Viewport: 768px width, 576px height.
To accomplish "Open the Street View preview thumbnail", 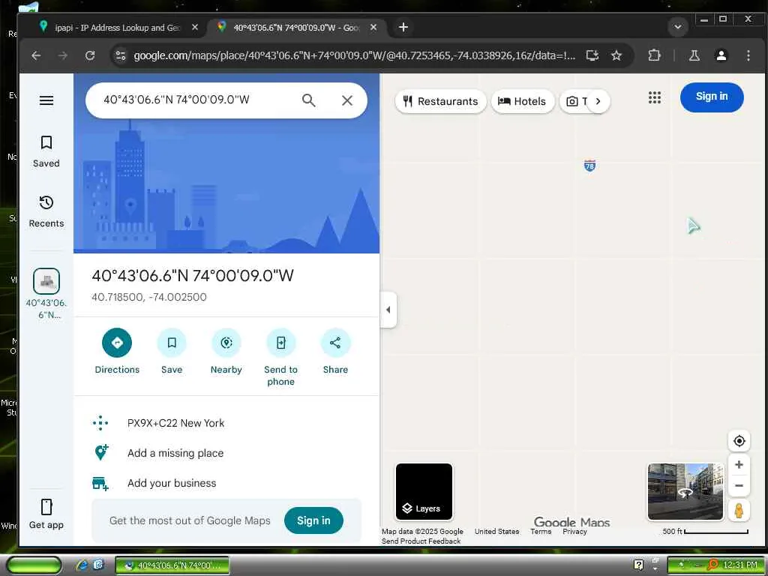I will [685, 491].
